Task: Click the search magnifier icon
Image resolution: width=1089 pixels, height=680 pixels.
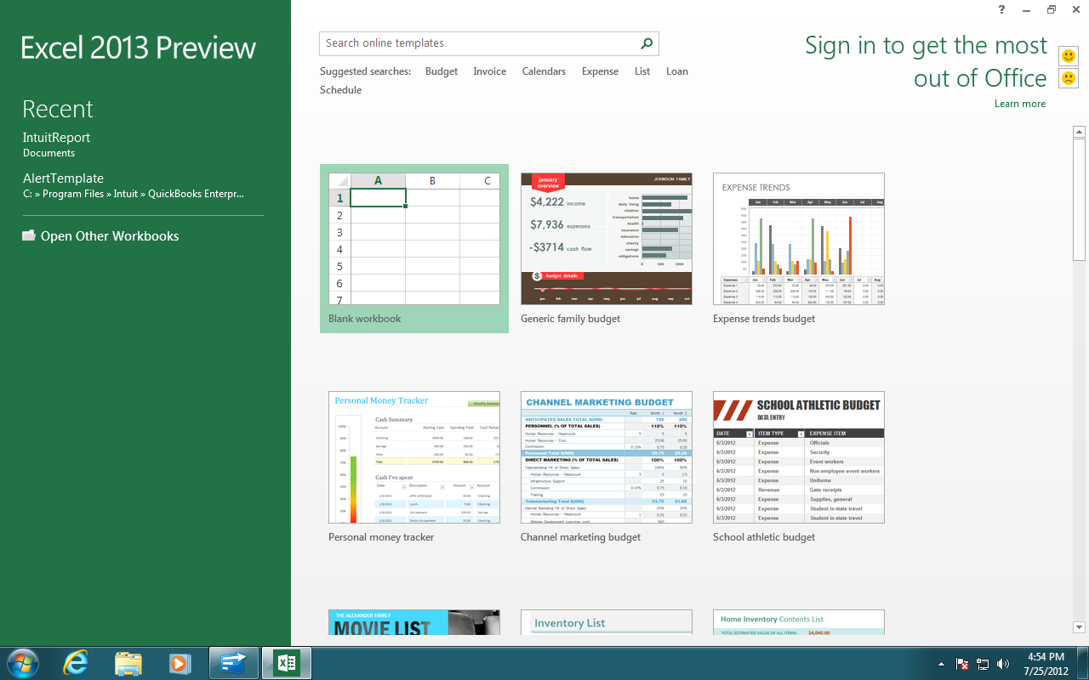Action: 647,43
